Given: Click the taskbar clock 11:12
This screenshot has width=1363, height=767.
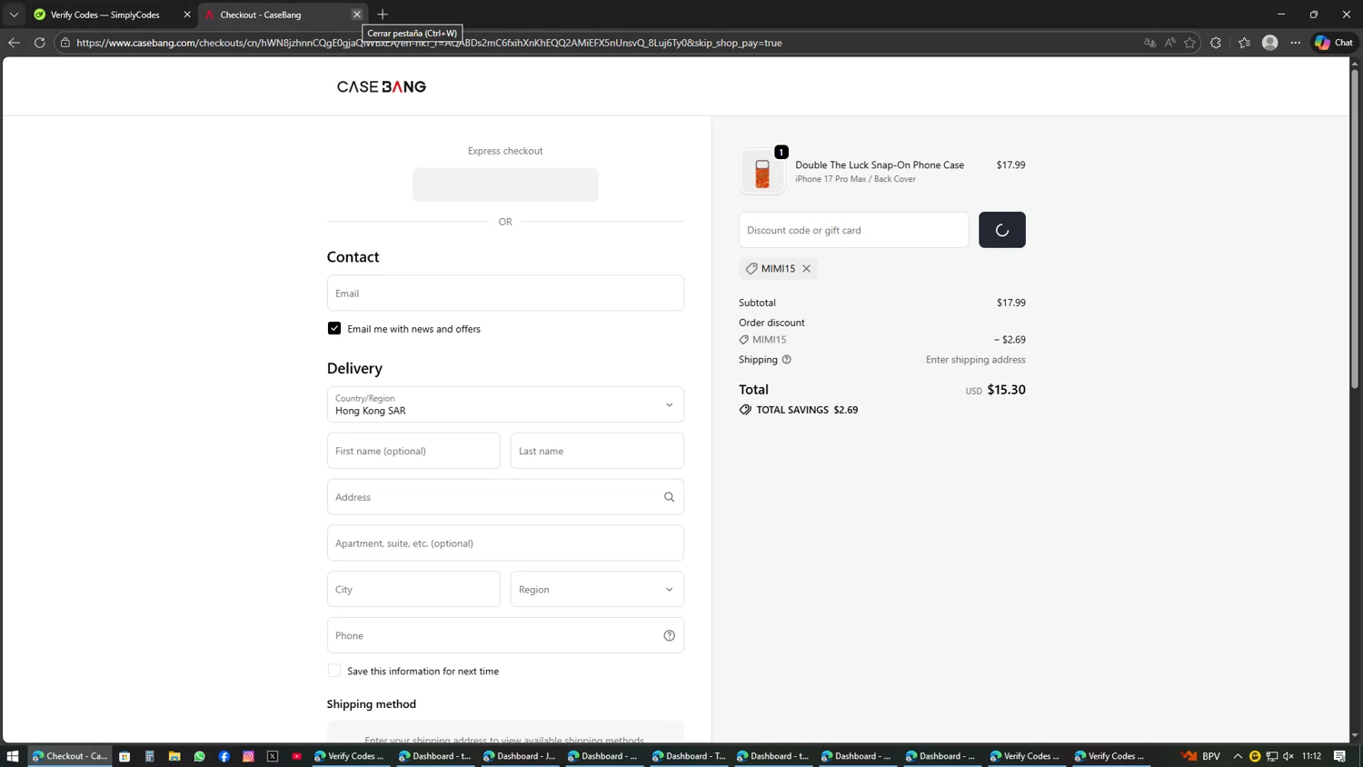Looking at the screenshot, I should click(1311, 756).
